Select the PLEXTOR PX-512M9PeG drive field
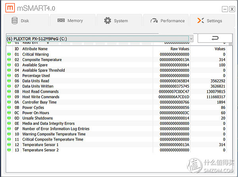 coord(98,39)
